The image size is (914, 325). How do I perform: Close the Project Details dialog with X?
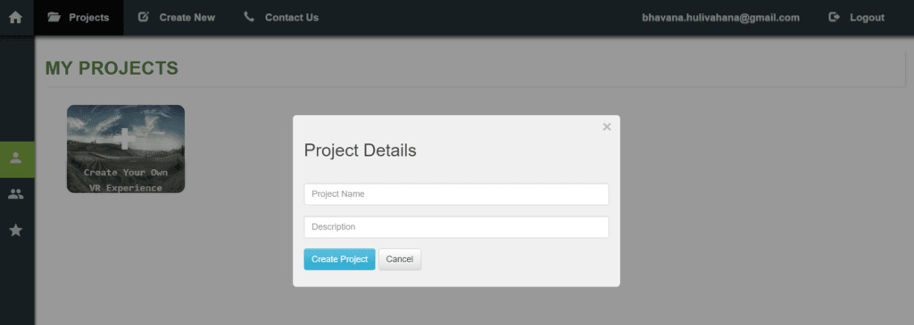pos(607,126)
